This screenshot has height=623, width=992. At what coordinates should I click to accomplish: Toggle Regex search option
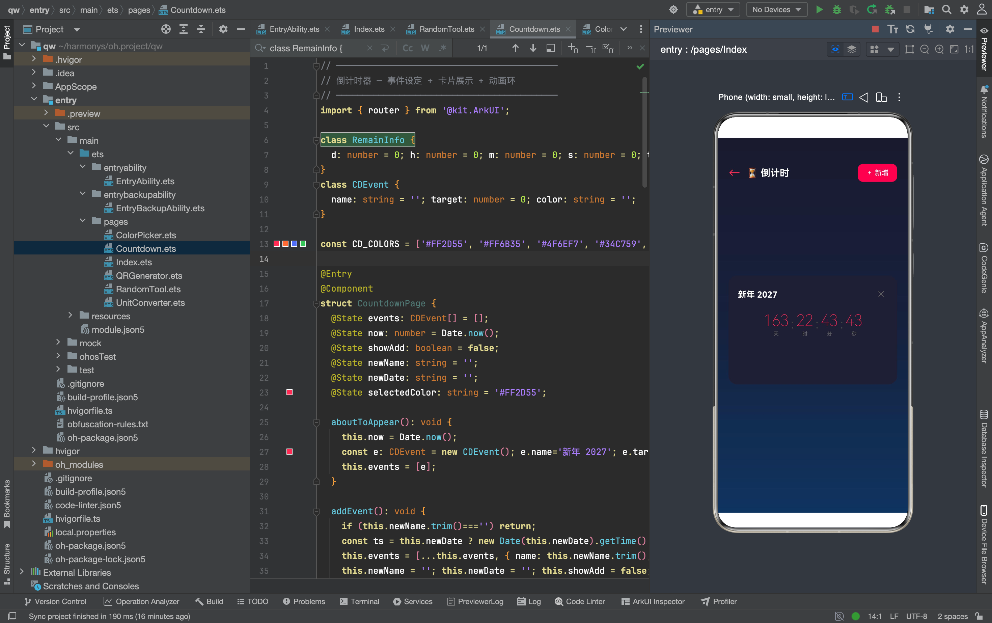coord(442,48)
